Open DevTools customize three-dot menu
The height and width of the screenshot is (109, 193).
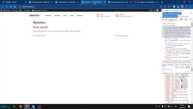coord(188,19)
